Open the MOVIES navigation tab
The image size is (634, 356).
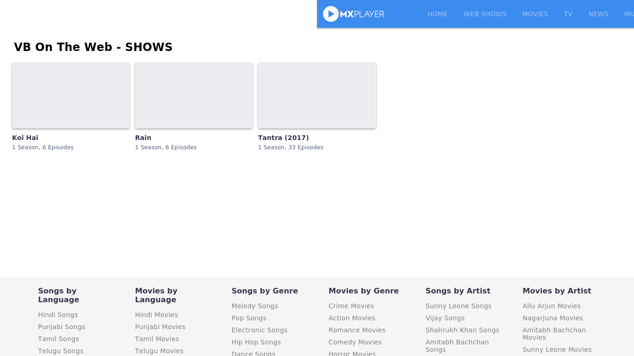tap(535, 14)
